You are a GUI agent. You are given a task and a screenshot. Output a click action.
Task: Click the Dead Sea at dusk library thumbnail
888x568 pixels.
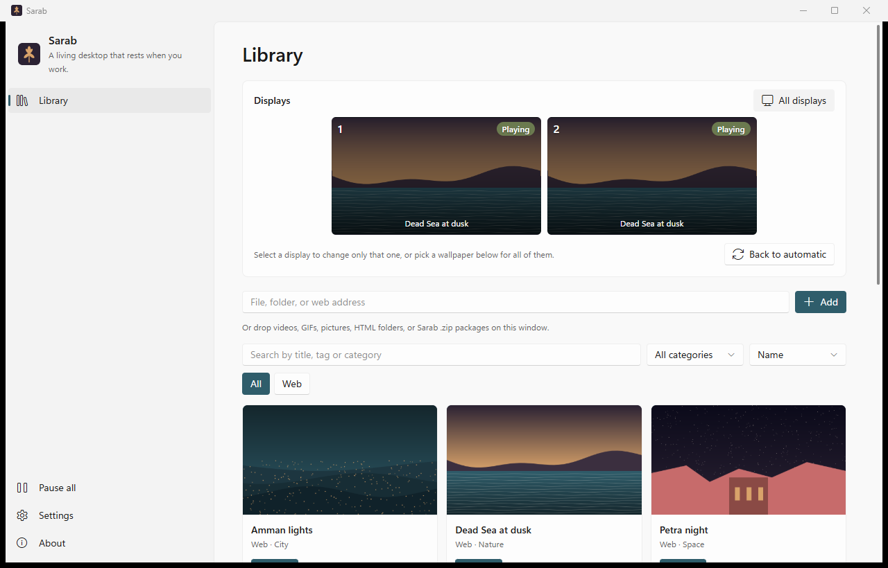pos(544,460)
